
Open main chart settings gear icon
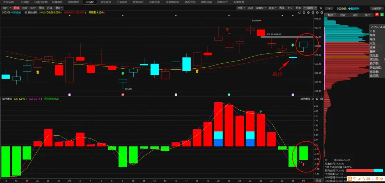[313, 12]
